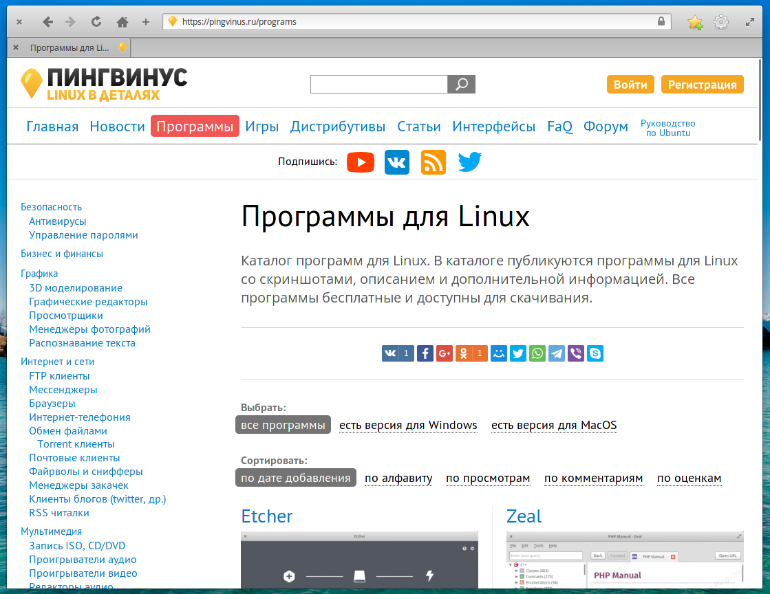Switch to the "Программы для Li..." tab

(x=69, y=47)
